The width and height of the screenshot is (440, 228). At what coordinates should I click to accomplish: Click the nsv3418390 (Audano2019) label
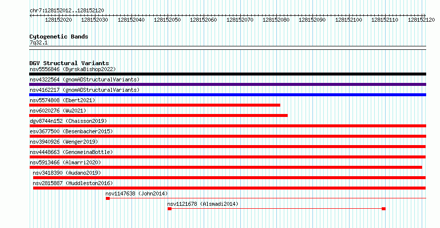67,173
